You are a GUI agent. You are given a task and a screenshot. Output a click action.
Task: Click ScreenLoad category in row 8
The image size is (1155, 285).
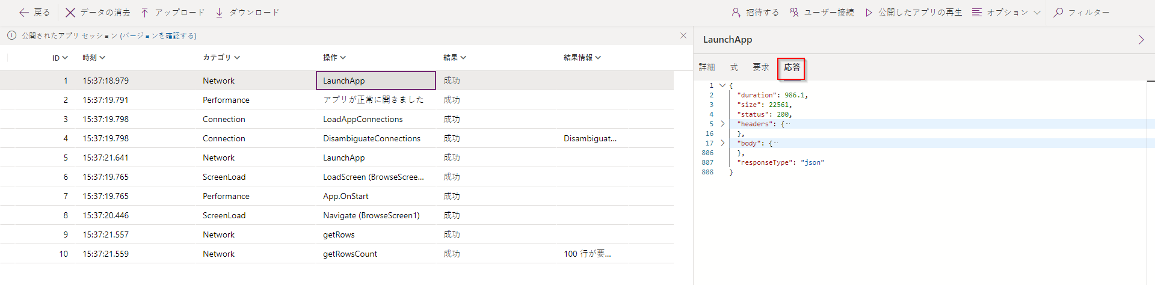pos(224,215)
